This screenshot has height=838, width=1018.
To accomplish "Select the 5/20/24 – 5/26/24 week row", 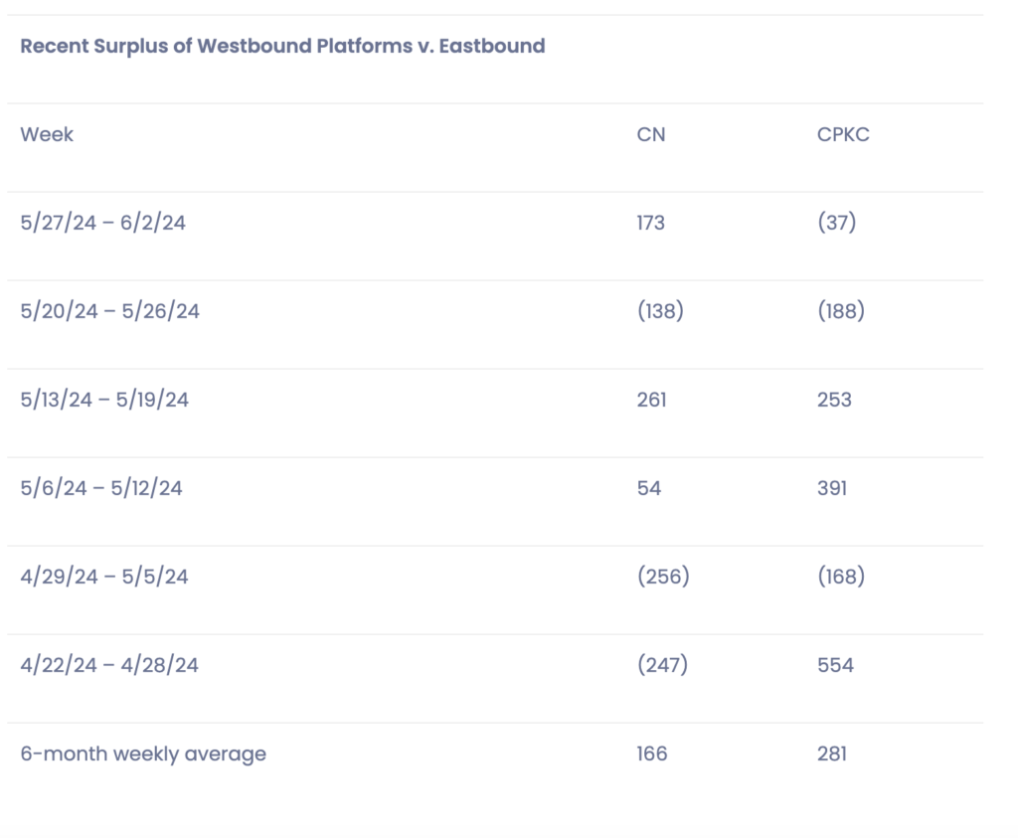I will pyautogui.click(x=109, y=311).
